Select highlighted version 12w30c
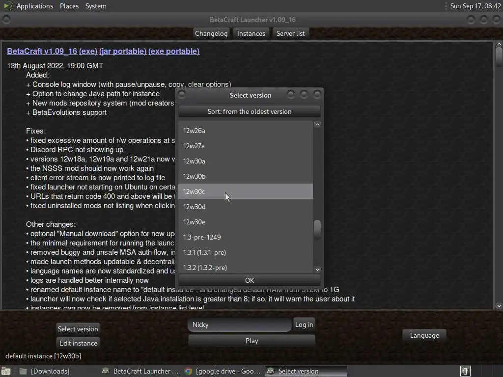The height and width of the screenshot is (377, 503). click(246, 191)
